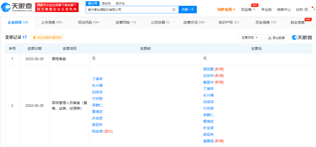Viewport: 316px width, 147px height.
Task: Open 郭田勇 profile link in 变更后
Action: tap(208, 69)
